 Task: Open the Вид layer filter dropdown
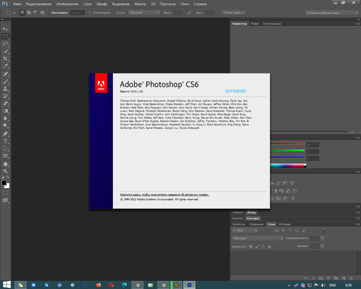[245, 230]
